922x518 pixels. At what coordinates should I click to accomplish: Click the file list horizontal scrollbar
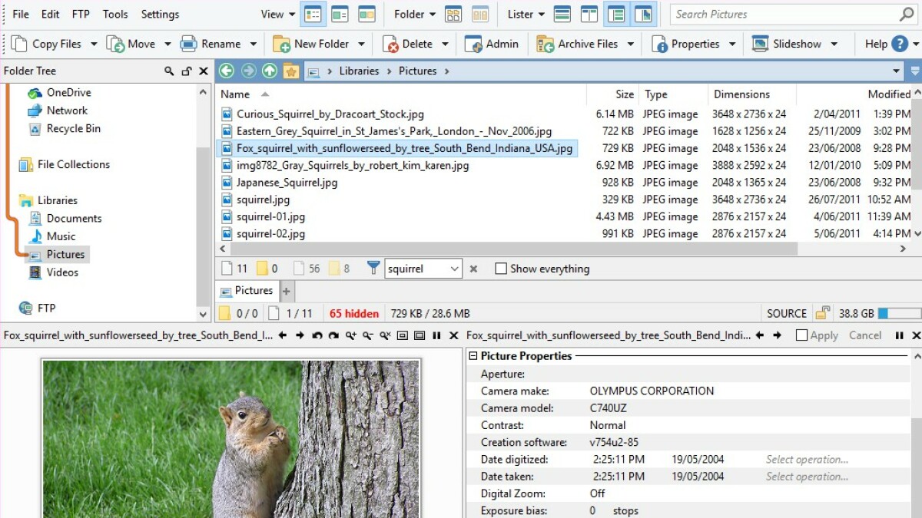pyautogui.click(x=514, y=249)
